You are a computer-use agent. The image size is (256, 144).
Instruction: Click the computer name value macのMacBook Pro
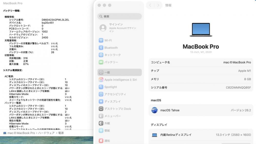pos(237,62)
